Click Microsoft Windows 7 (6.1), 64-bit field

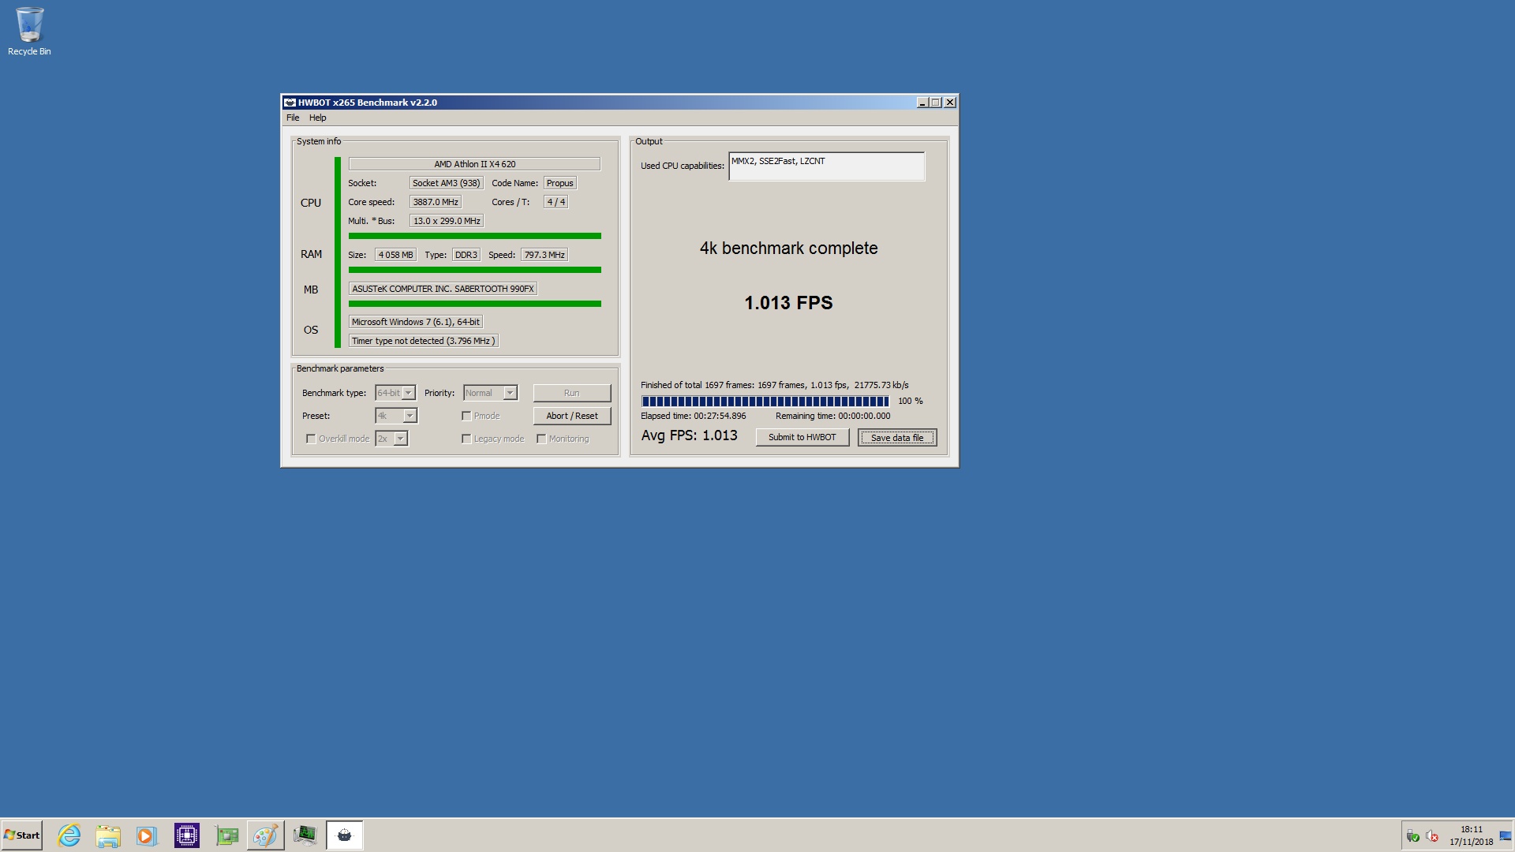point(416,322)
